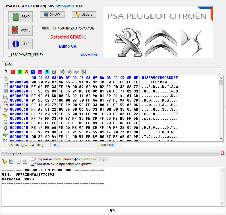Switch to the FLASH tab
Image resolution: width=226 pixels, height=215 pixels.
pos(8,64)
